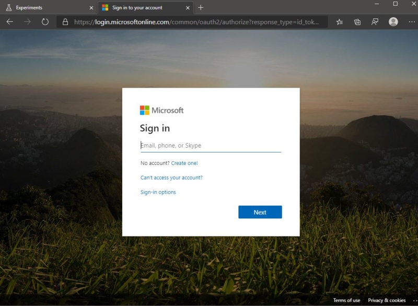This screenshot has height=306, width=418.
Task: Open Terms of use link
Action: (346, 300)
